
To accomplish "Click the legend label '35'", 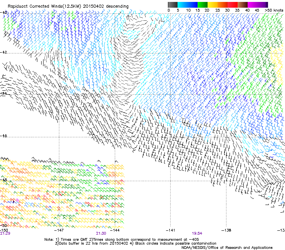I will coord(237,10).
